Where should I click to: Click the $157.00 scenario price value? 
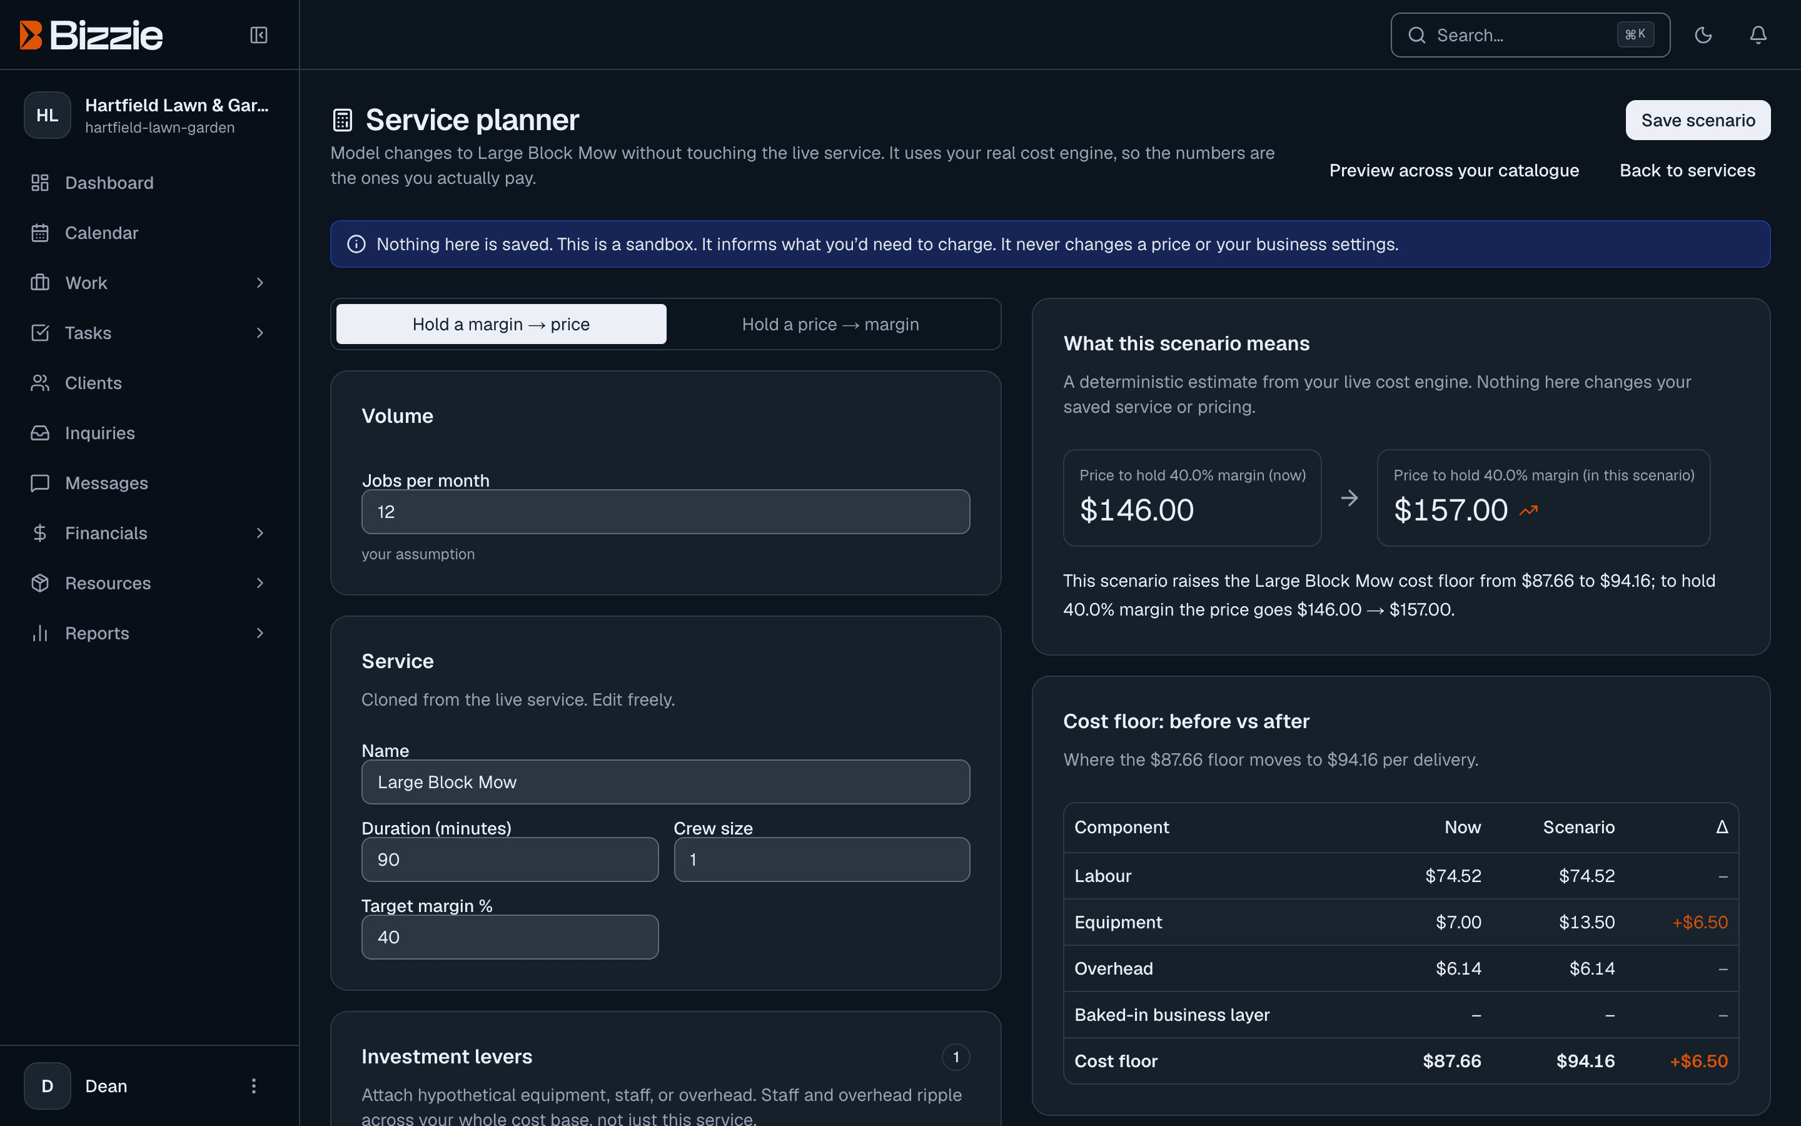pos(1450,510)
